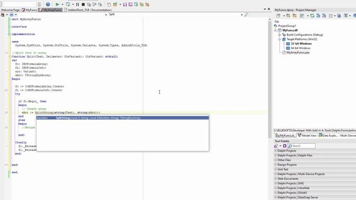Click the Project Manager collapse all icon
This screenshot has width=356, height=200.
pyautogui.click(x=324, y=16)
